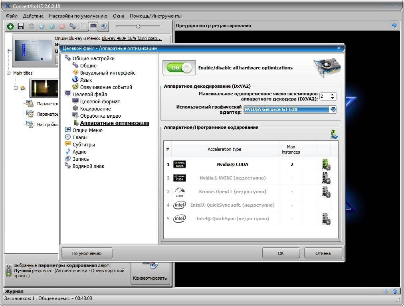
Task: Confirm the dialog with OK
Action: click(281, 253)
